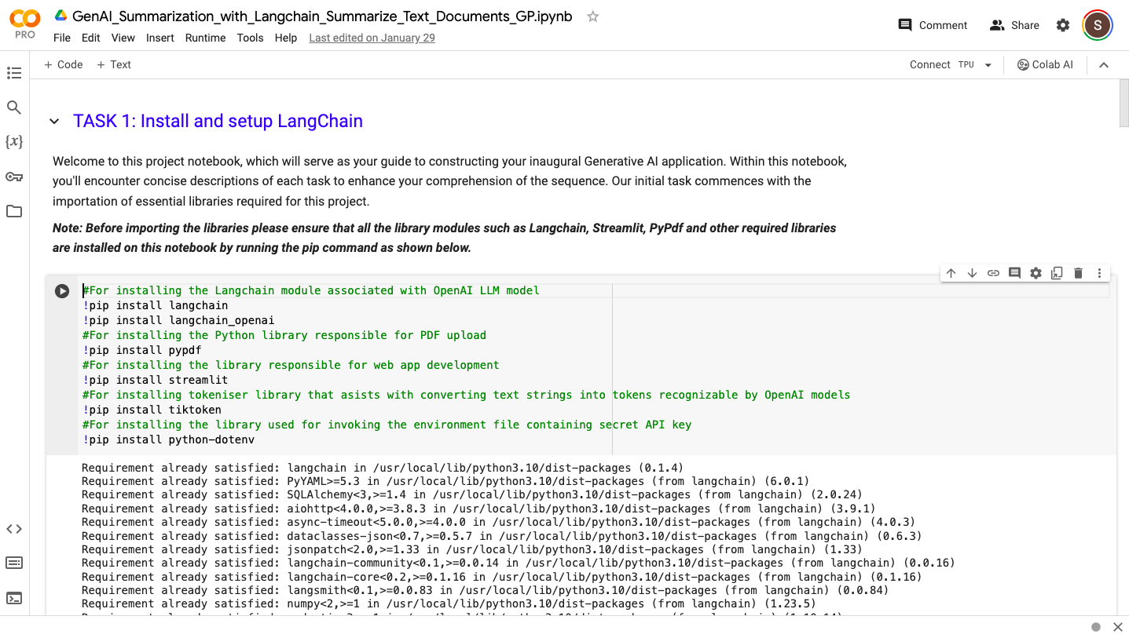Add a new Text cell
1129x638 pixels.
click(114, 64)
